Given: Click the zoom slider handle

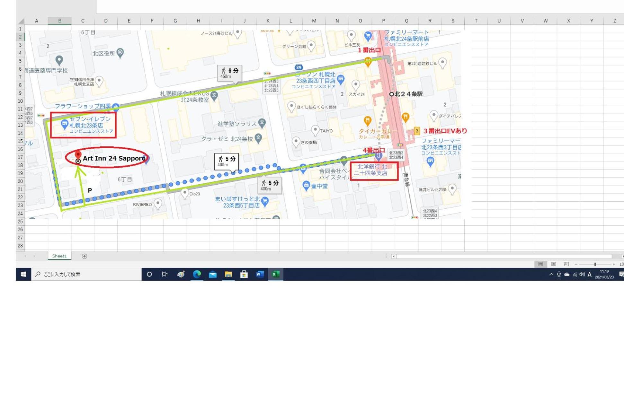Looking at the screenshot, I should tap(595, 264).
